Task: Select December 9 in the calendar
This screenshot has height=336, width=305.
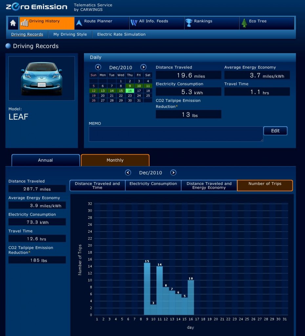Action: pos(130,86)
